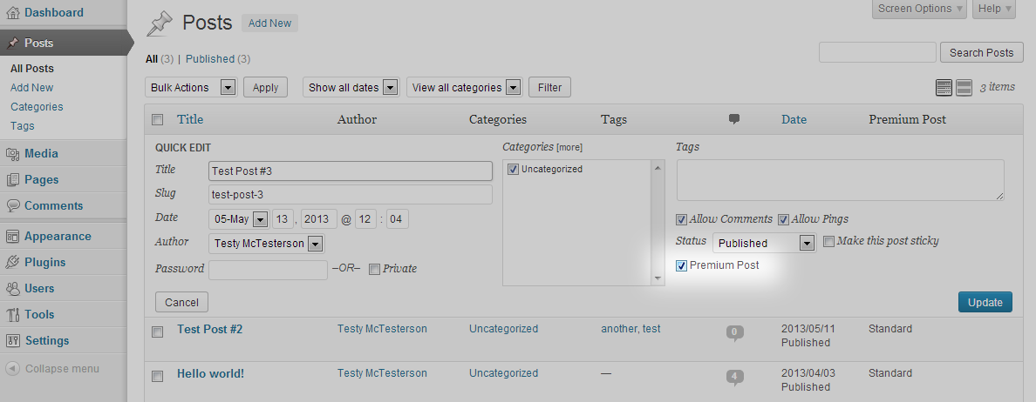Click the Collapse menu arrow icon
The height and width of the screenshot is (402, 1036).
12,369
